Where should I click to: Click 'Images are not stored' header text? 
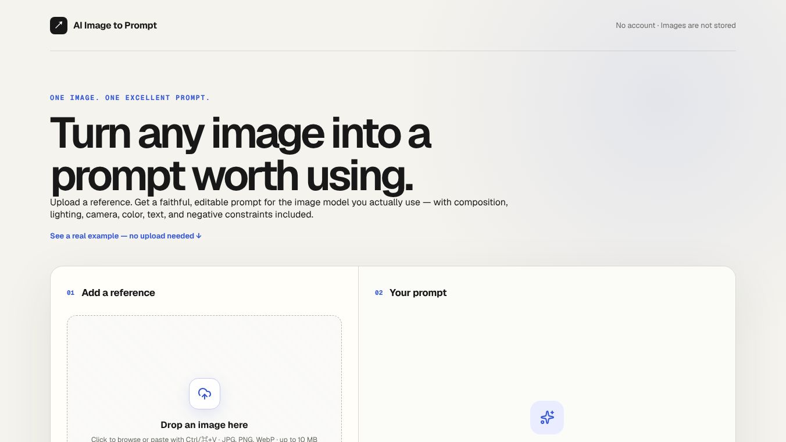click(x=698, y=26)
